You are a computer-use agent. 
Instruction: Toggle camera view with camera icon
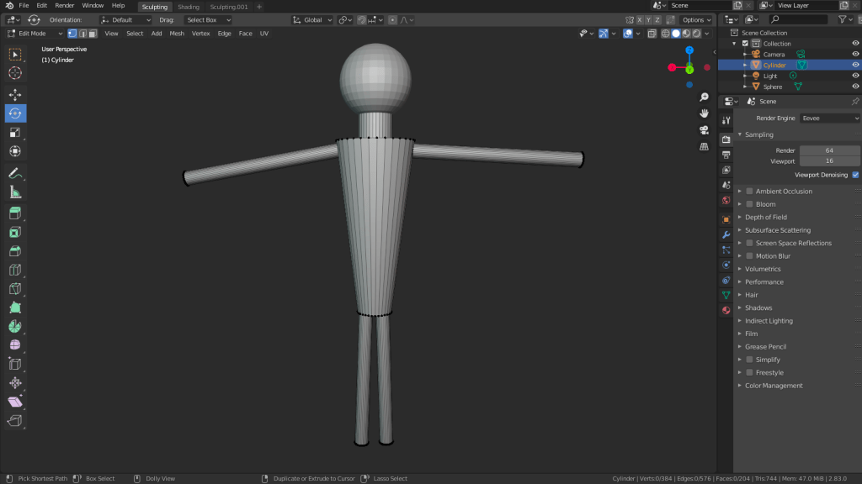click(x=704, y=129)
